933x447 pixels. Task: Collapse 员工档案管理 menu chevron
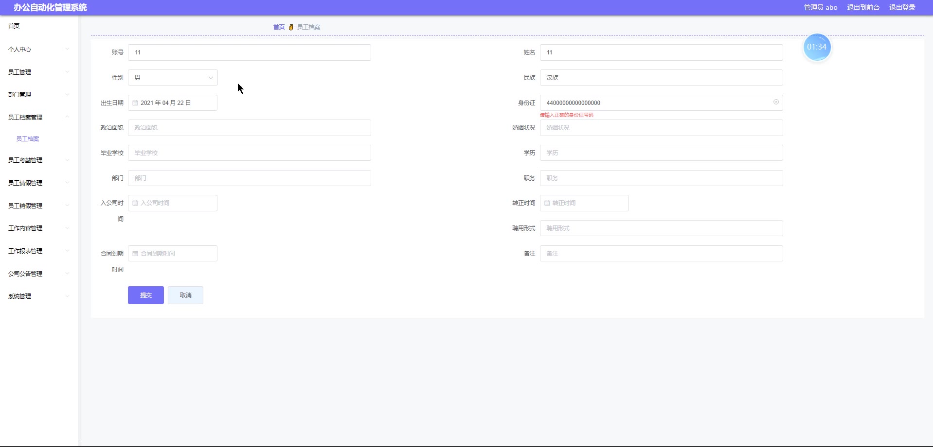(x=67, y=117)
